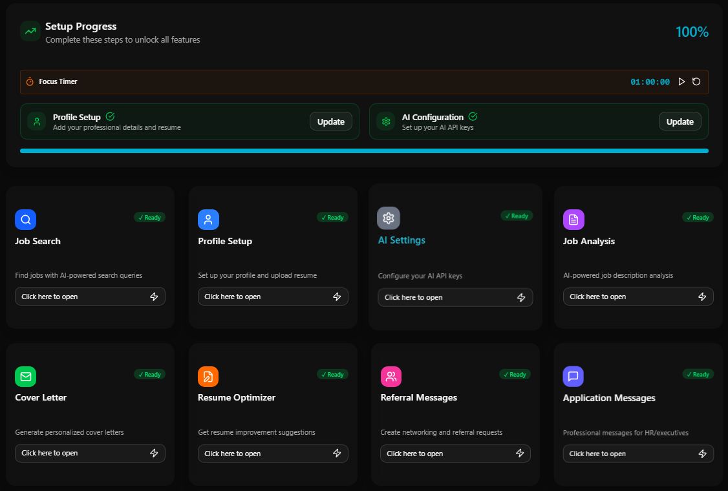Screen dimensions: 728x491
Task: Click 'Set up your profile and upload resume' text
Action: [257, 275]
